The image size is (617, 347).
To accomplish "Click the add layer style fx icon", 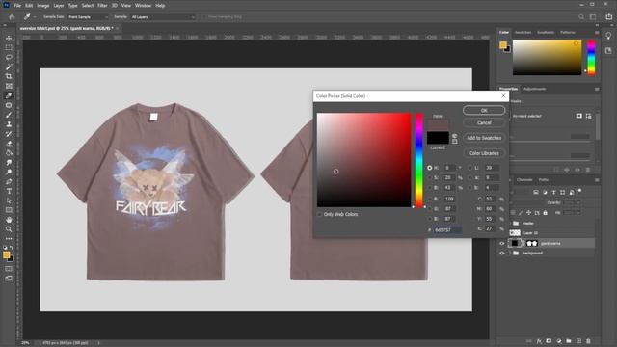I will click(x=539, y=341).
